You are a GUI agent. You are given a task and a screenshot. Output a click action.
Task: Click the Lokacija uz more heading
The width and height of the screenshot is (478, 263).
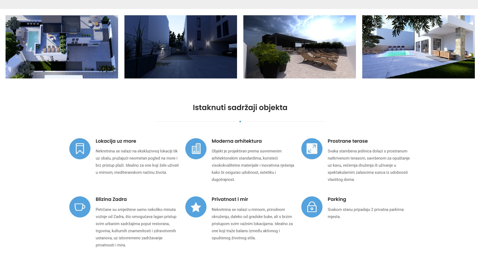[116, 141]
